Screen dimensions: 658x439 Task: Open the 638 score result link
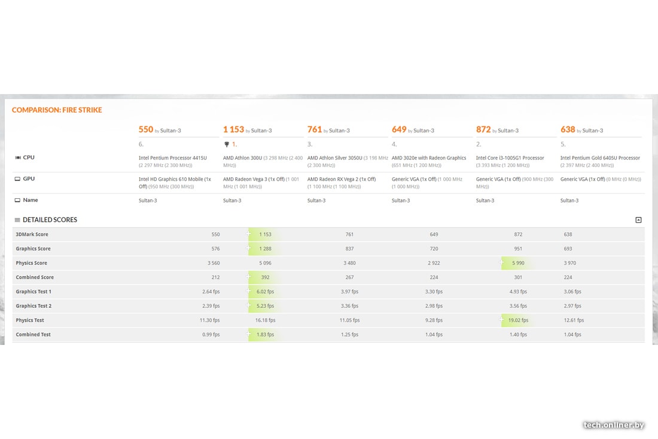tap(568, 129)
